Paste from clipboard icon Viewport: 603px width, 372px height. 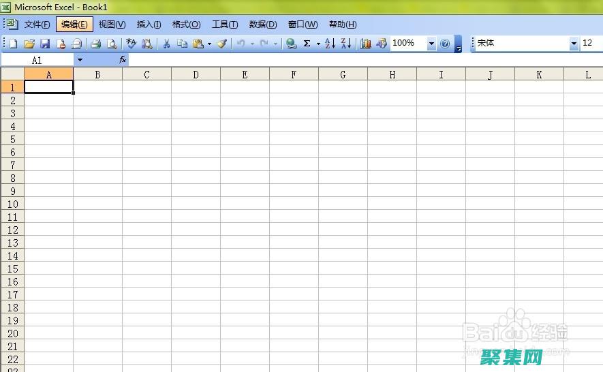point(198,44)
